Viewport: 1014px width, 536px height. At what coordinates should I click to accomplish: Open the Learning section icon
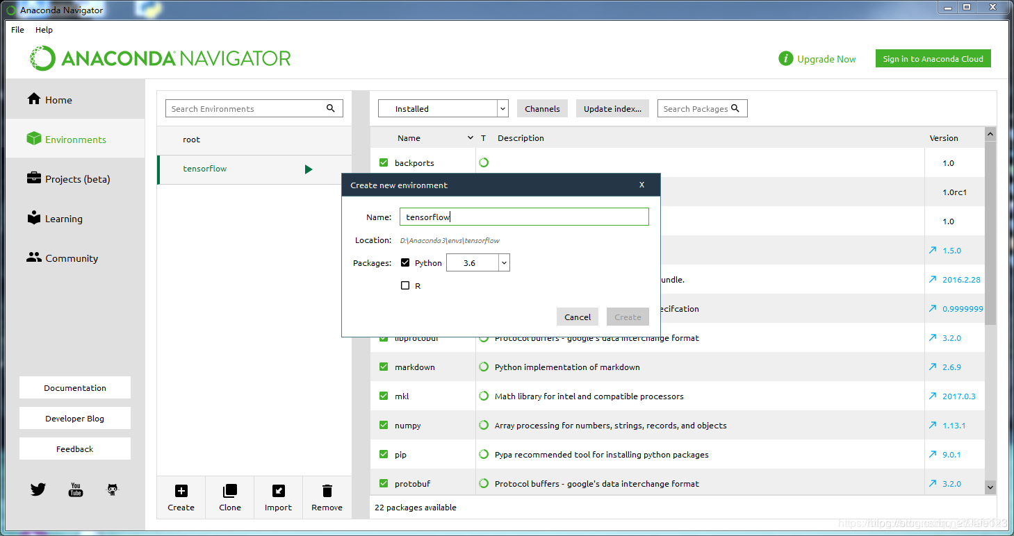point(34,218)
